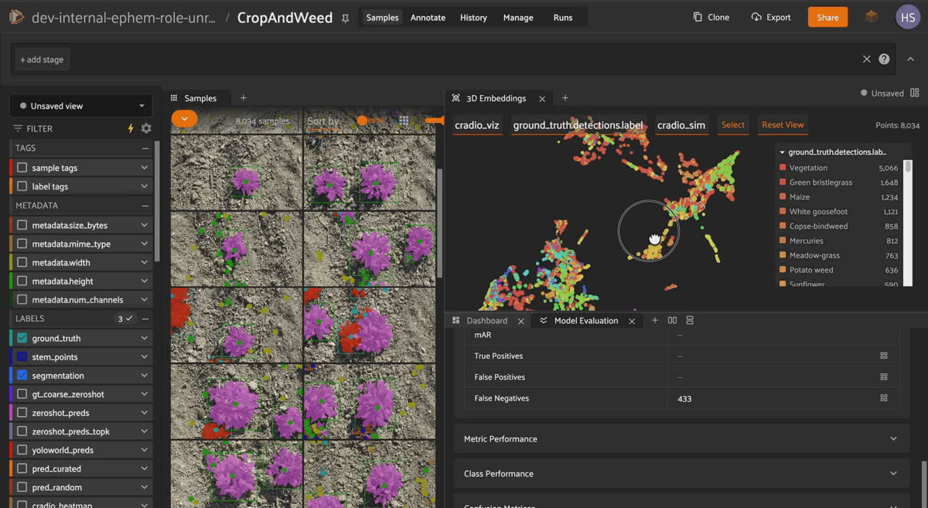This screenshot has width=928, height=508.
Task: Open the cradio_viz brain key selector
Action: click(477, 124)
